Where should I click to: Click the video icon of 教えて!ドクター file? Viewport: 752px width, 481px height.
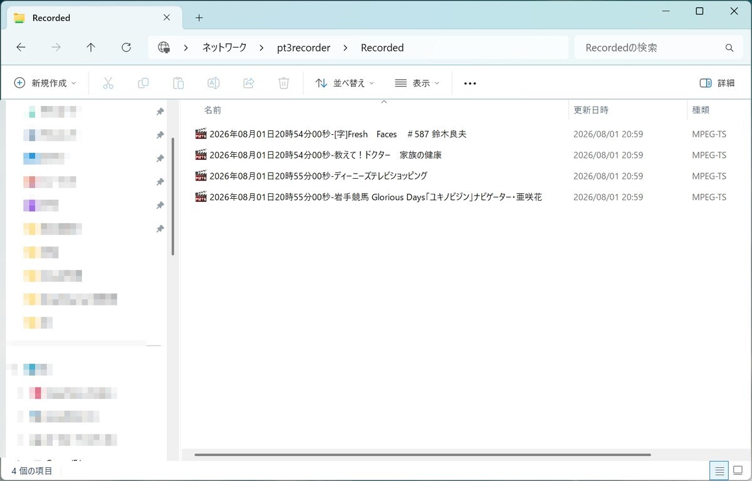pos(201,154)
